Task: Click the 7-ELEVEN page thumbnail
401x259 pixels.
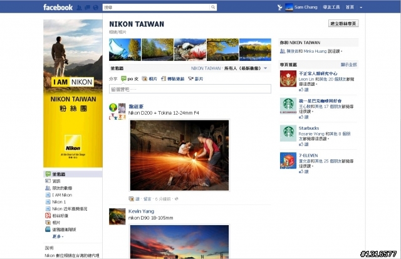Action: (288, 161)
